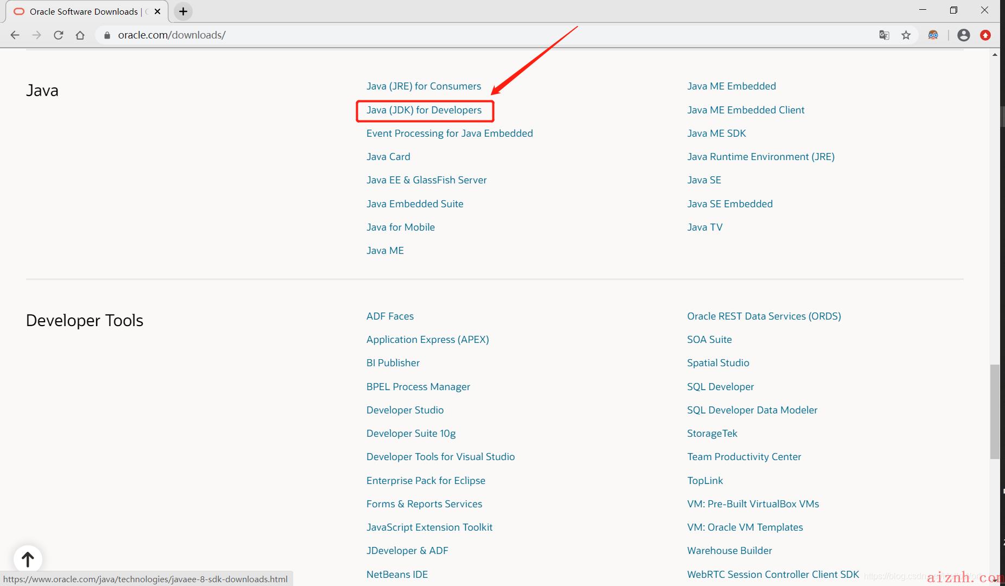Go to the SOA Suite link
This screenshot has height=586, width=1005.
point(709,340)
